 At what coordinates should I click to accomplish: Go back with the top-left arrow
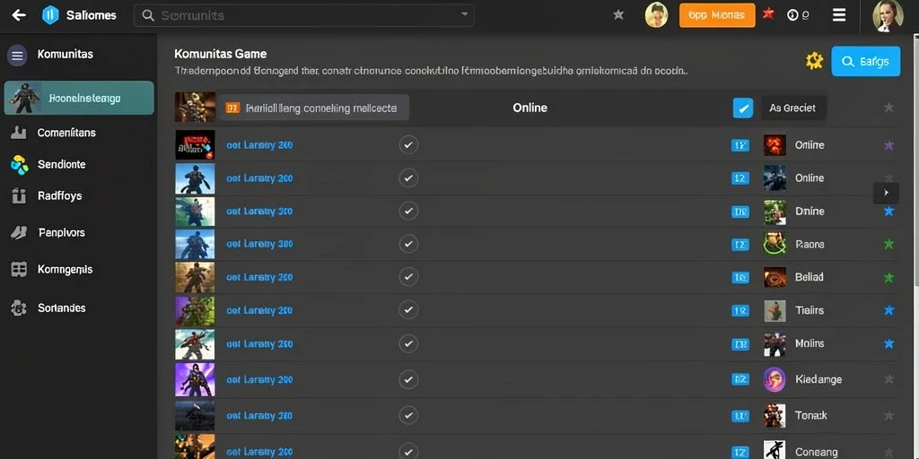pyautogui.click(x=19, y=15)
